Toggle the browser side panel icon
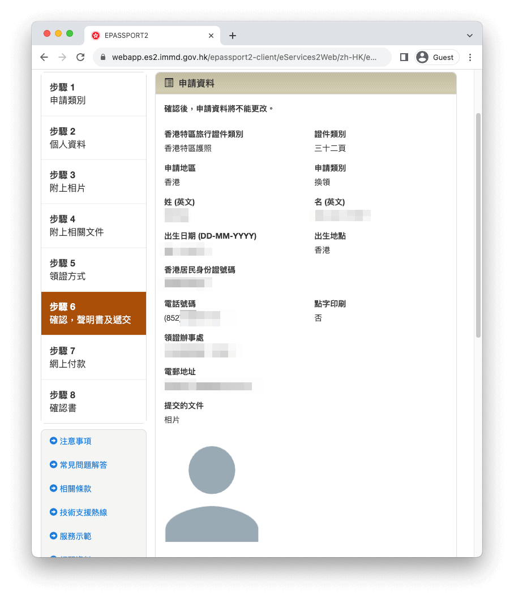This screenshot has width=514, height=599. 404,57
